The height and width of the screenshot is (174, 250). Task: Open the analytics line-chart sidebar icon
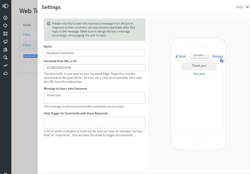(x=5, y=65)
